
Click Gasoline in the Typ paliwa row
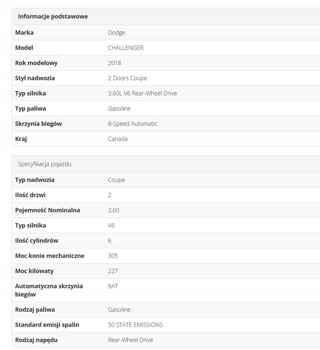tap(119, 108)
